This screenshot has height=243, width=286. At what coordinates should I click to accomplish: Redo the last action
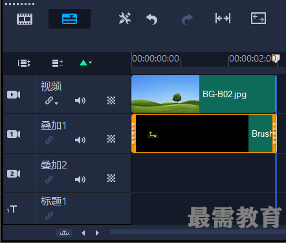[x=187, y=19]
